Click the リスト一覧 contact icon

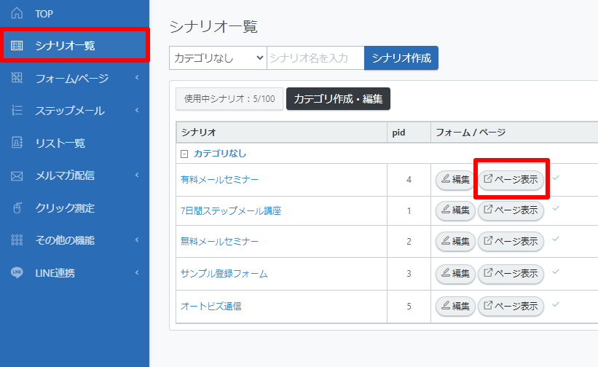point(17,143)
